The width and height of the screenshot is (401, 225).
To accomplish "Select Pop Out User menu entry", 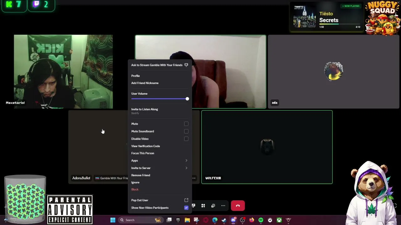I will 160,200.
